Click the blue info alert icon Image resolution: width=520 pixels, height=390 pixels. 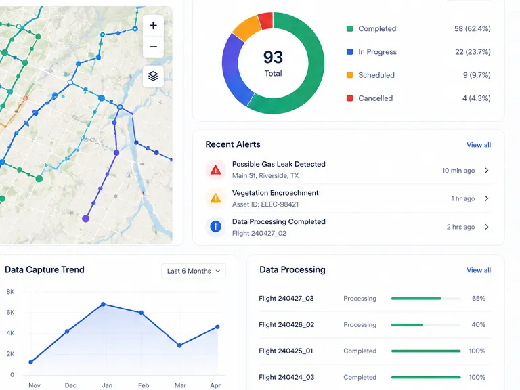[215, 227]
